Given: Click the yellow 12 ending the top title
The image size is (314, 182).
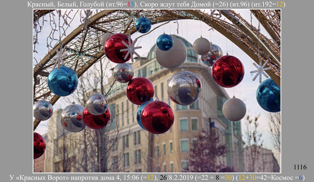Looking at the screenshot, I should (280, 4).
